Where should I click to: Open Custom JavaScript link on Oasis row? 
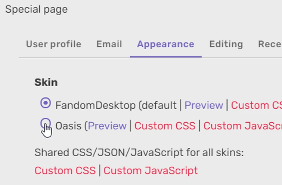[x=242, y=126]
